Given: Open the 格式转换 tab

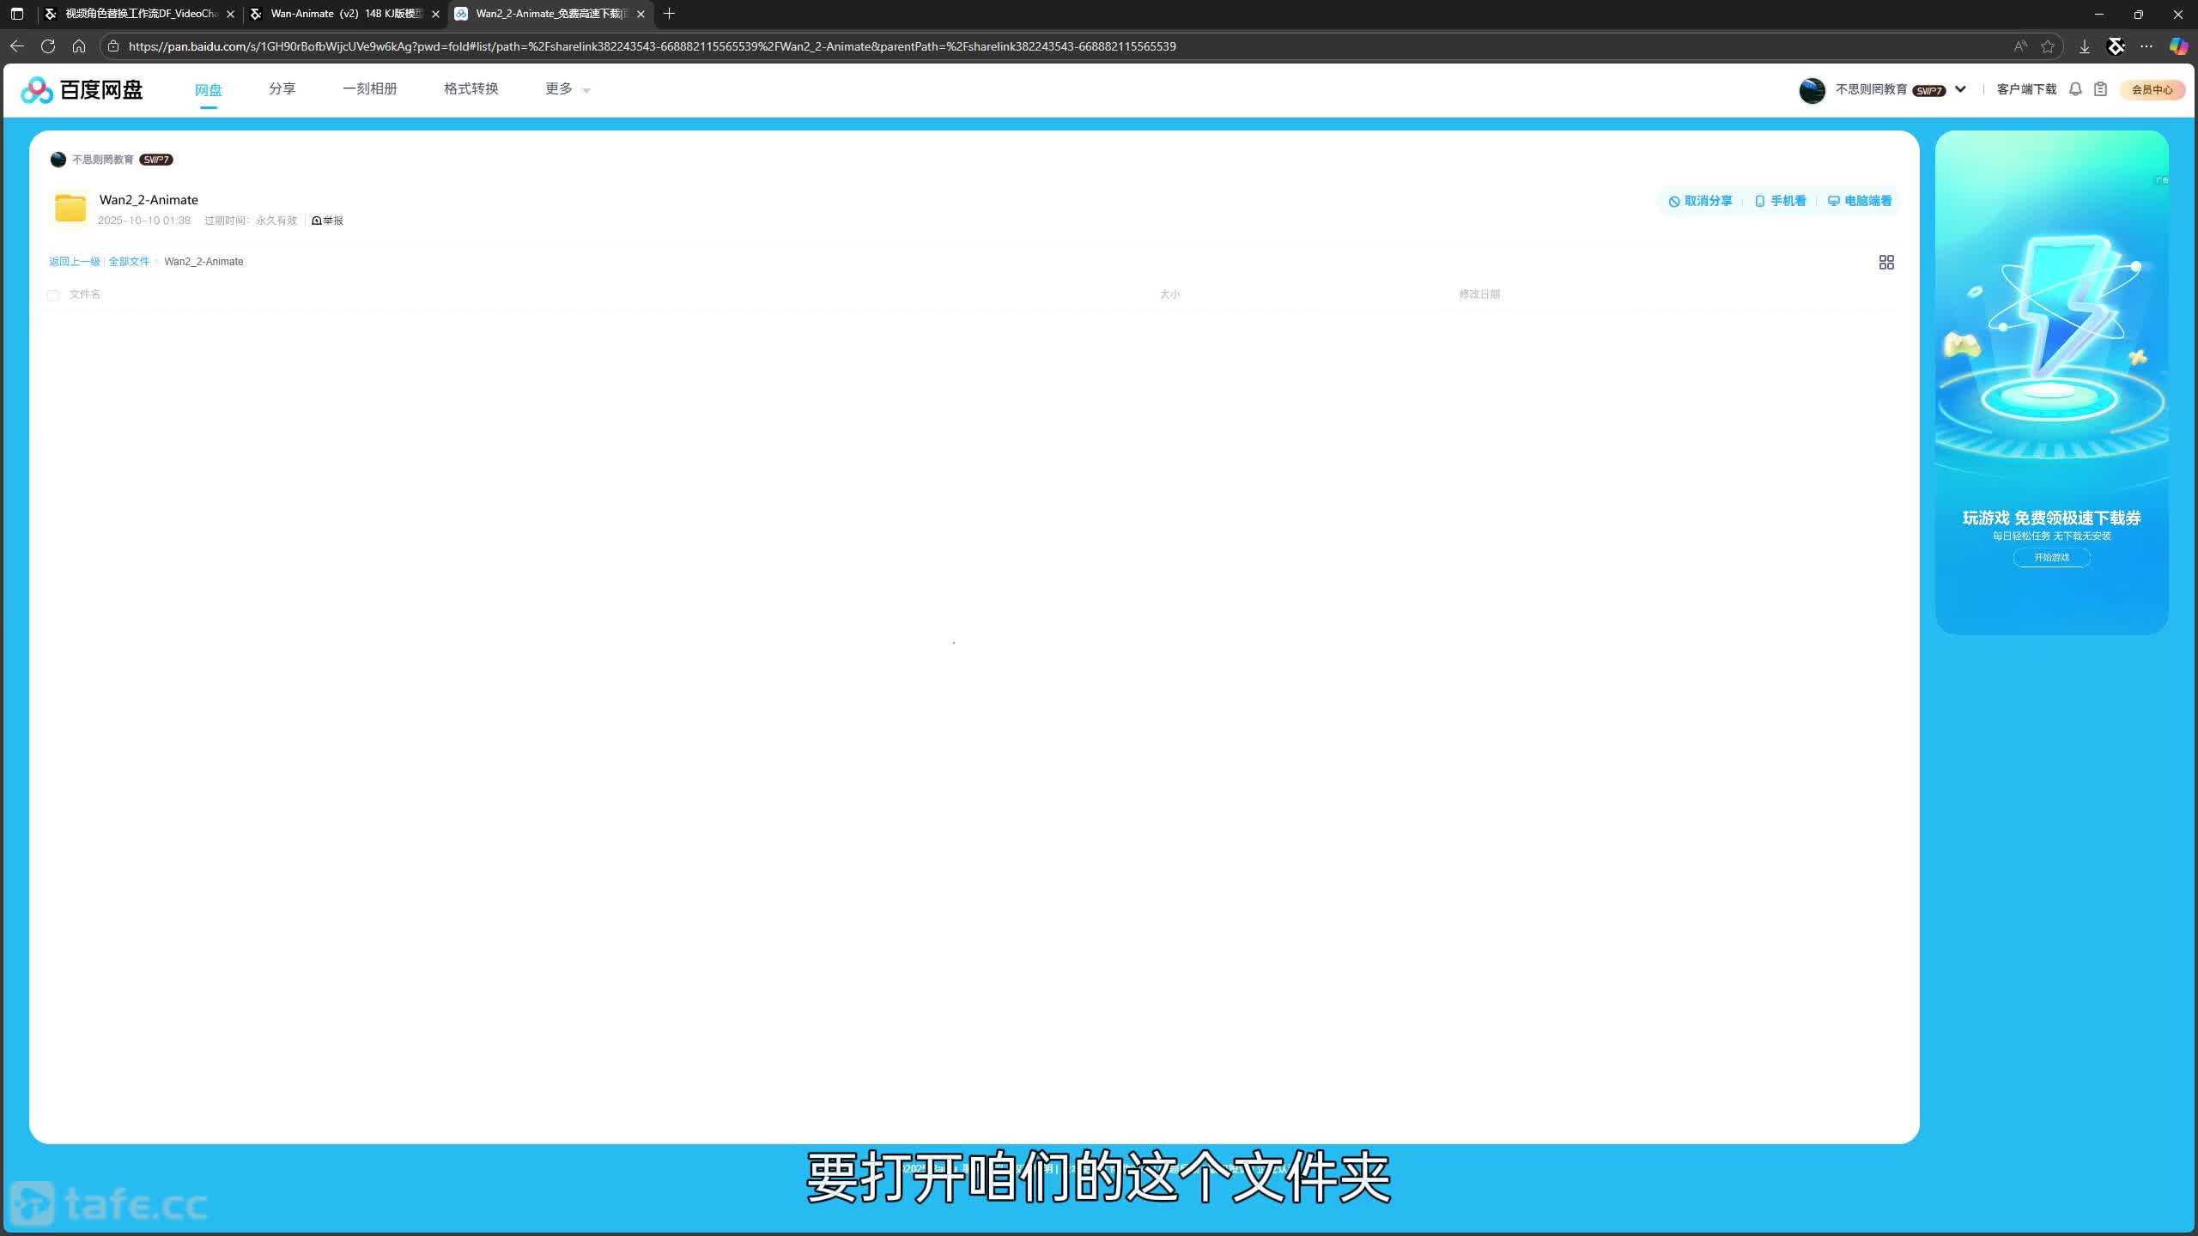Looking at the screenshot, I should click(x=471, y=89).
